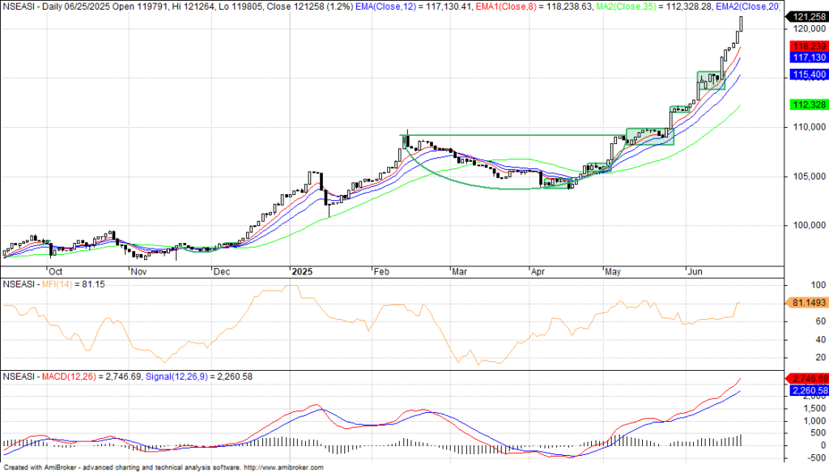Click the Jun month label on time axis
Screen dimensions: 829x472
[x=695, y=272]
